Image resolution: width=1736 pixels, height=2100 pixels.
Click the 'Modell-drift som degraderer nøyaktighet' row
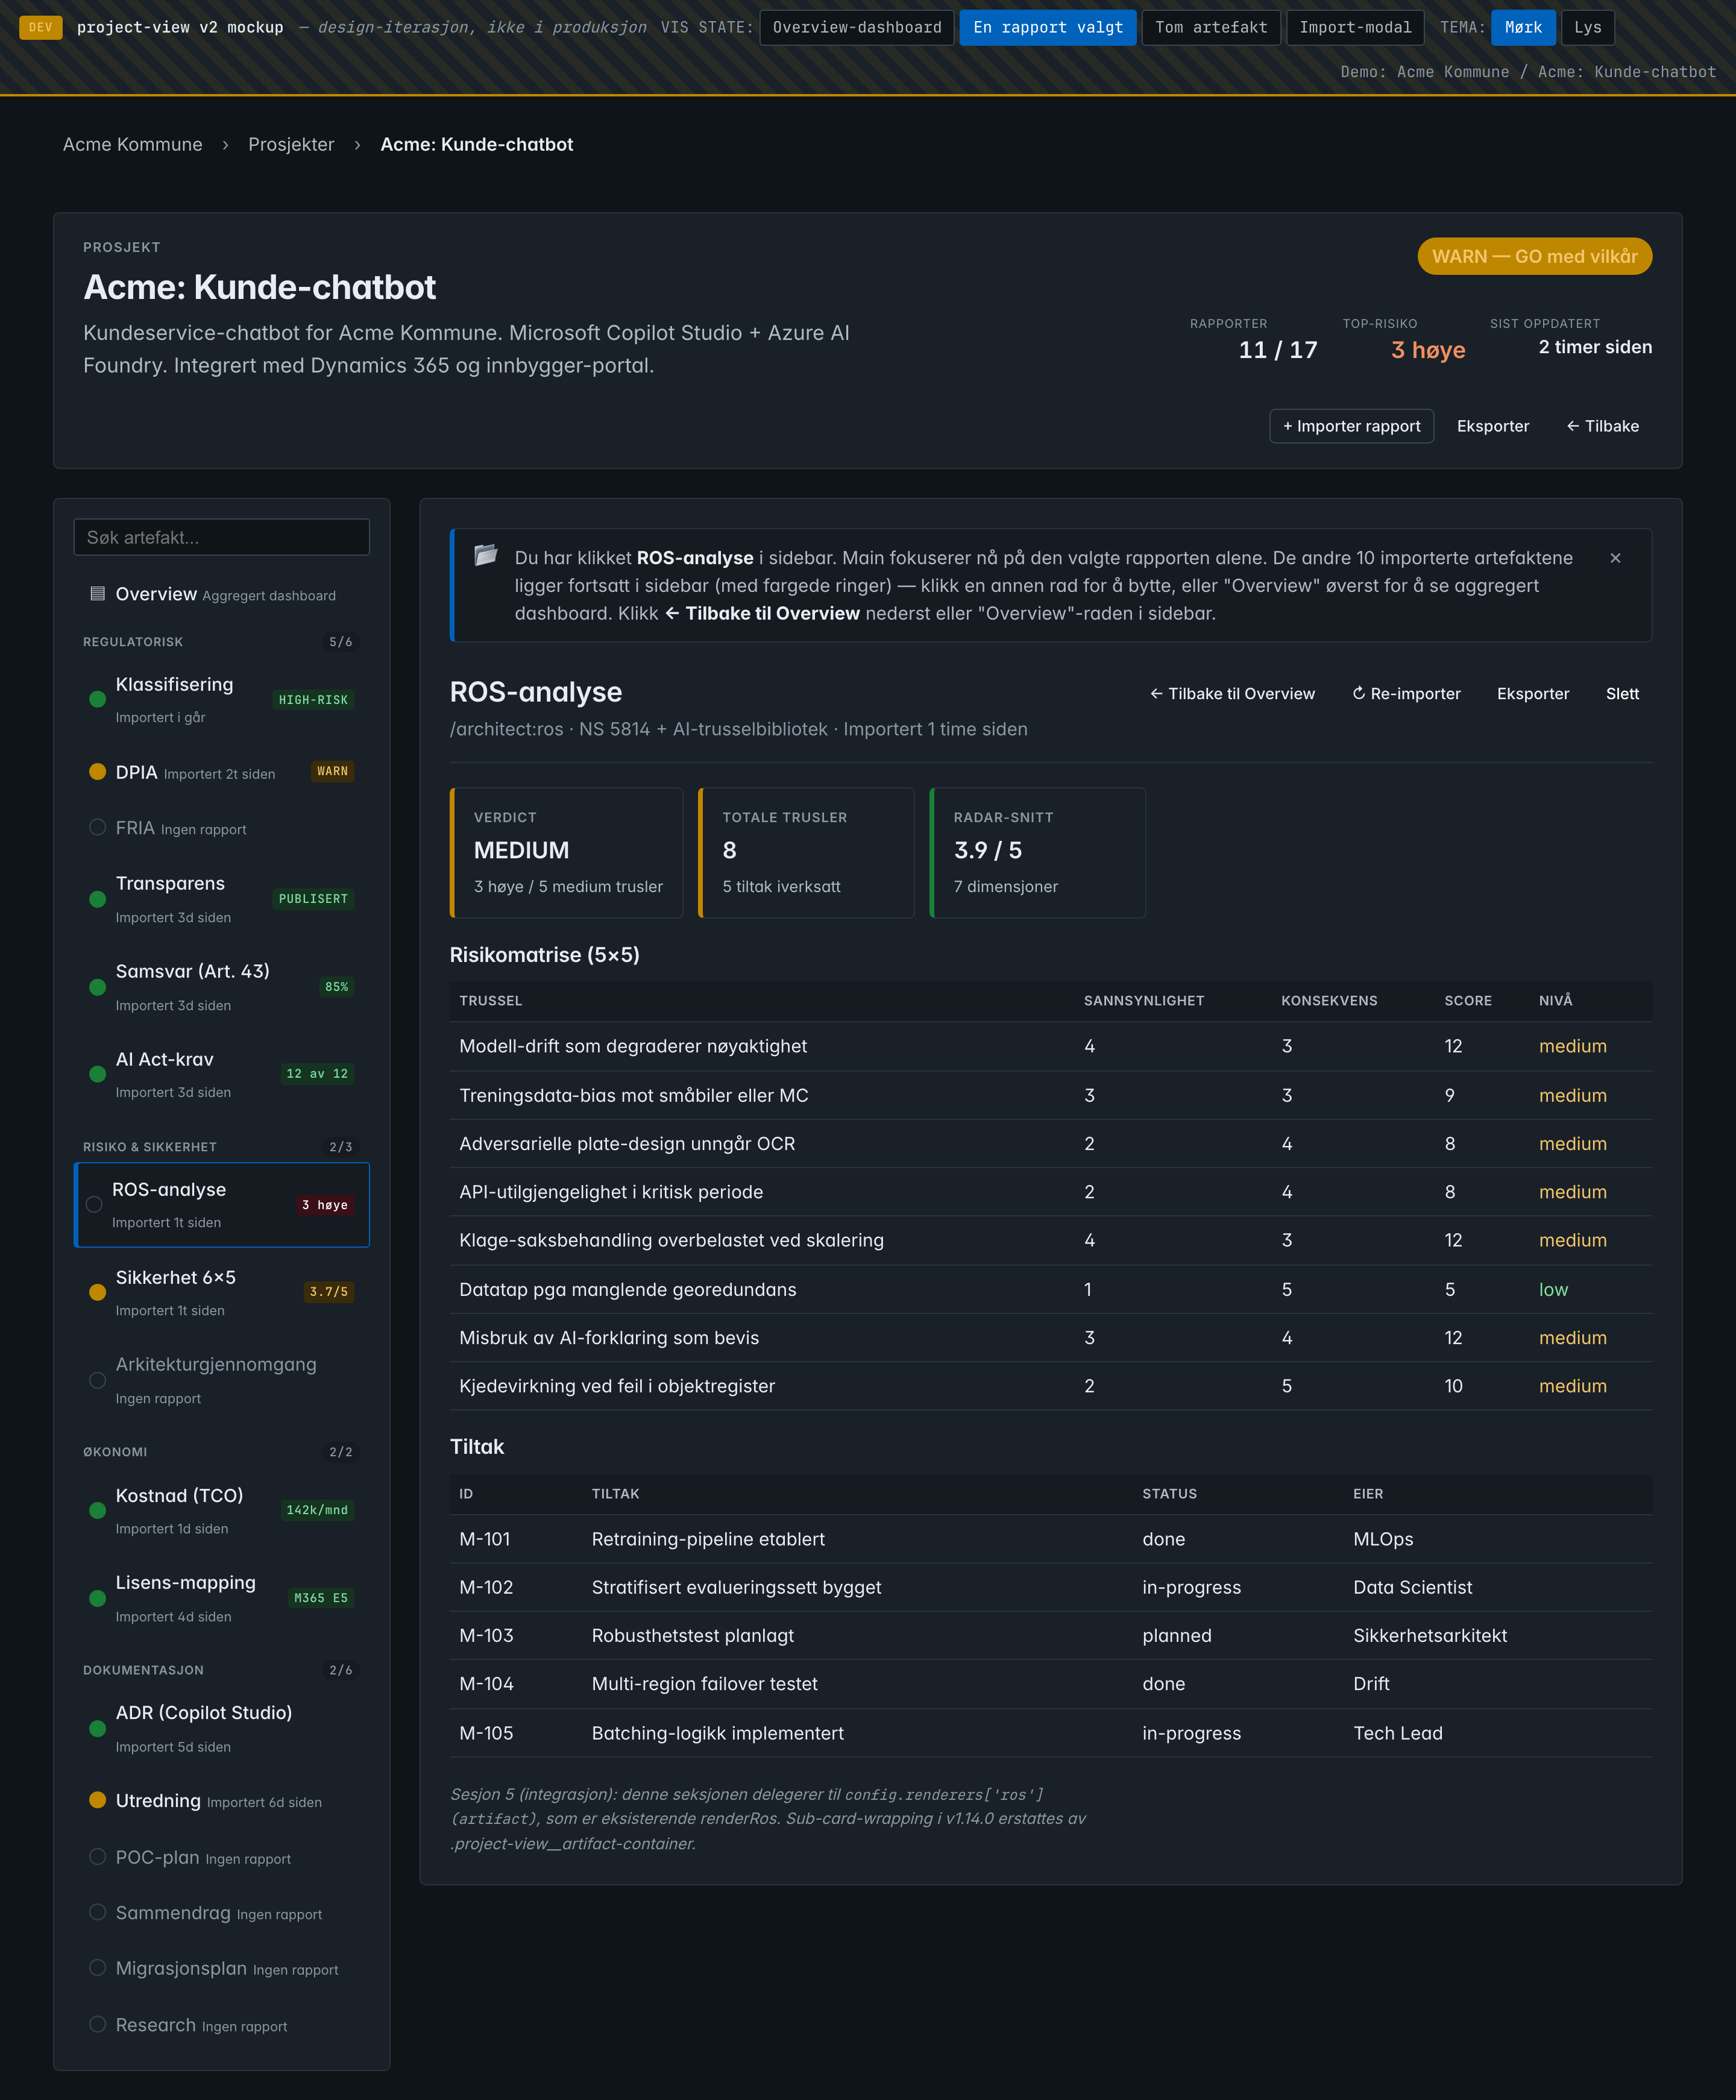point(1051,1046)
